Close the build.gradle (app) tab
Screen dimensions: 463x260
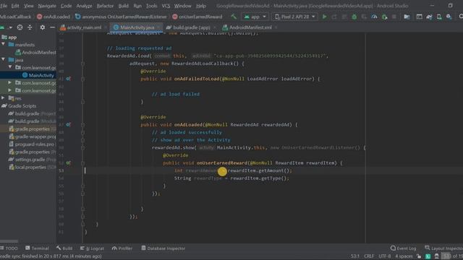215,27
